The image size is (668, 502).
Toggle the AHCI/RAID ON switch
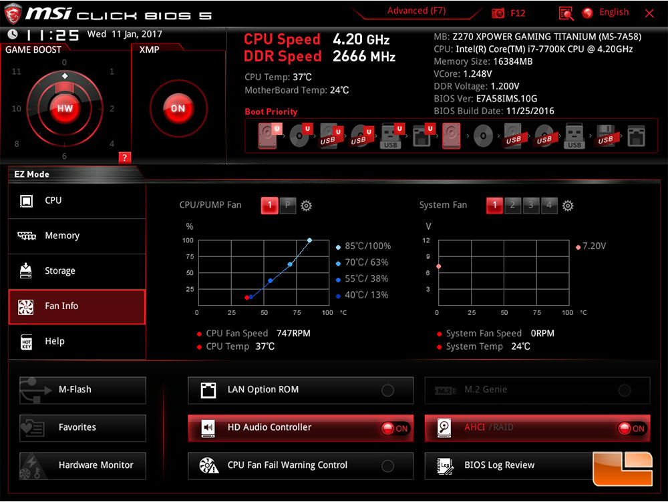pyautogui.click(x=631, y=429)
